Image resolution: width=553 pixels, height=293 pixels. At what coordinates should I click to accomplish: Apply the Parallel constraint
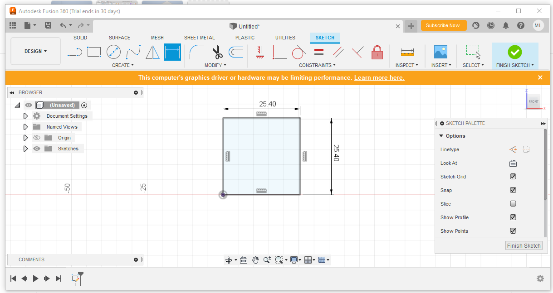[x=338, y=52]
